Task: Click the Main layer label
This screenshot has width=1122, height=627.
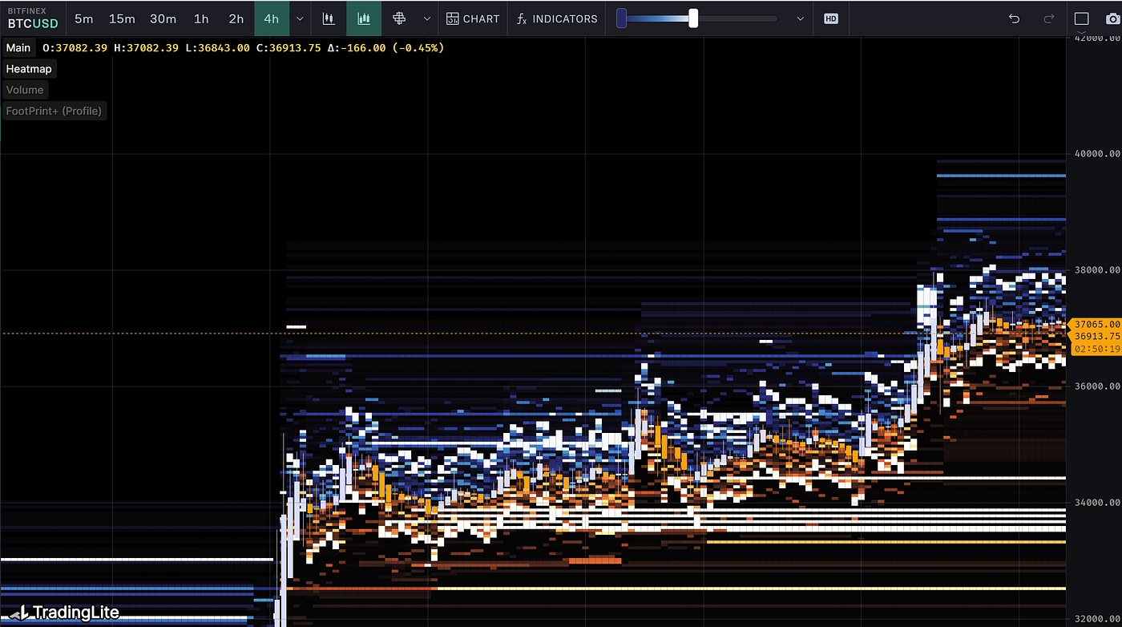Action: click(x=18, y=48)
